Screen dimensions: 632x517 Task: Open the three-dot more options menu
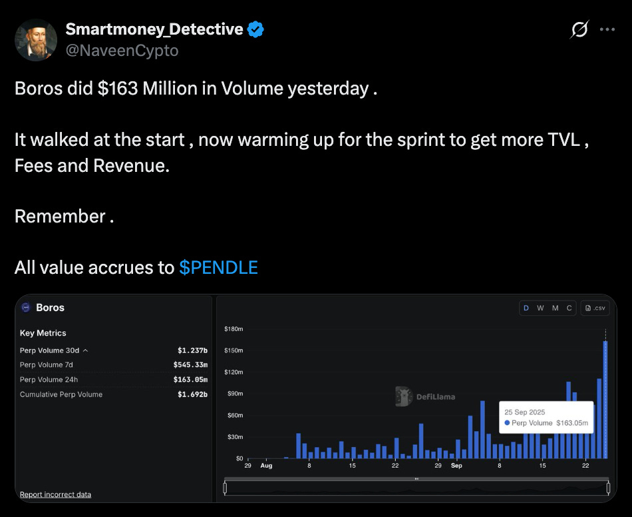607,29
